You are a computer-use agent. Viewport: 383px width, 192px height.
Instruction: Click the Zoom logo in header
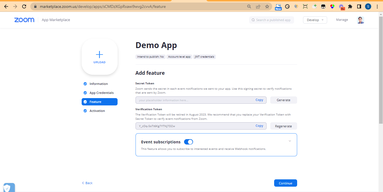click(24, 20)
